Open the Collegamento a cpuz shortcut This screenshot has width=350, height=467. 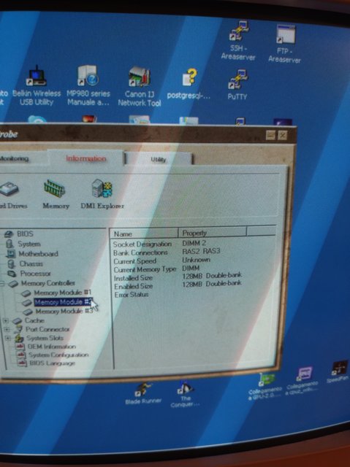(x=302, y=381)
